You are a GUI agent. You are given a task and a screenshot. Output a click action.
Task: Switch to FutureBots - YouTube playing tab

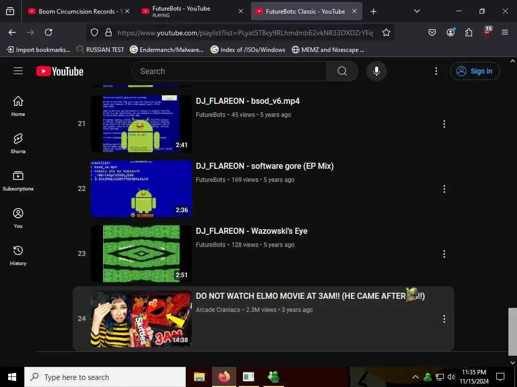pos(193,12)
